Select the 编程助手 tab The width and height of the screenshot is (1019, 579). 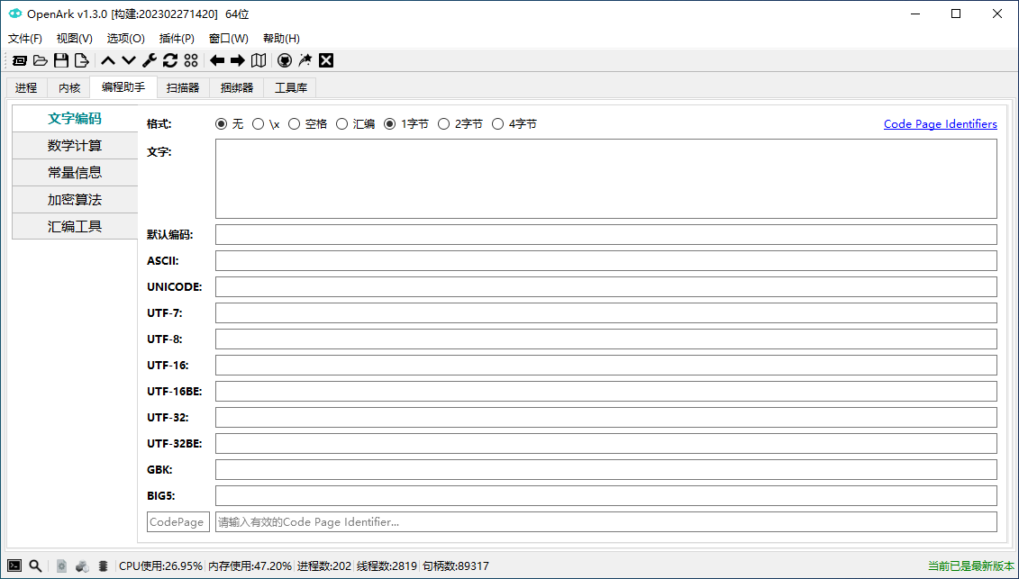click(123, 86)
